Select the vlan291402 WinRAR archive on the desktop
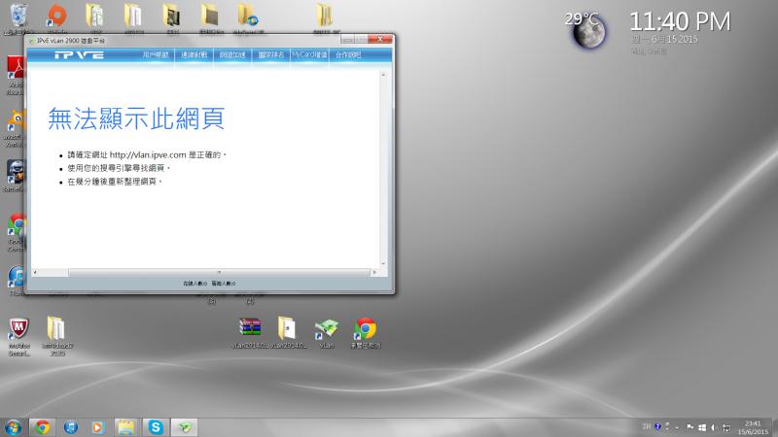The image size is (778, 437). pyautogui.click(x=250, y=333)
